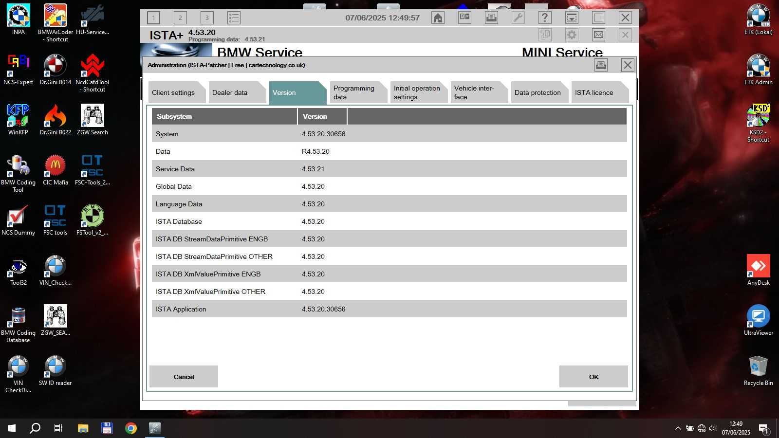Launch the NCS-Expert desktop icon
779x438 pixels.
coord(19,70)
